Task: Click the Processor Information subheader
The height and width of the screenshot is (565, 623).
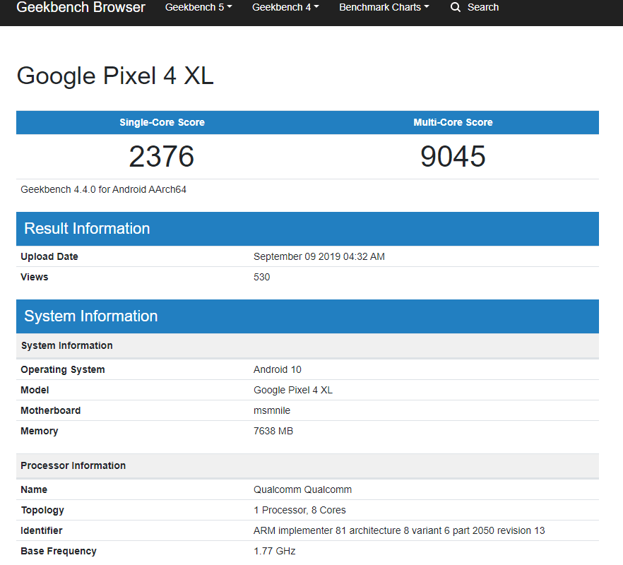Action: click(x=73, y=465)
